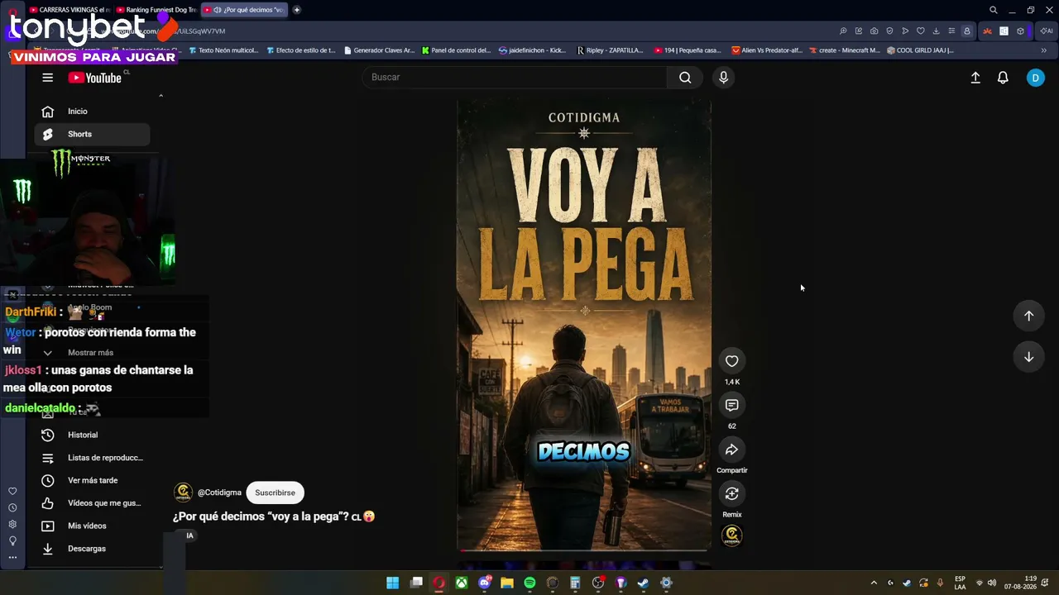
Task: Click the search magnifier button
Action: [x=685, y=78]
